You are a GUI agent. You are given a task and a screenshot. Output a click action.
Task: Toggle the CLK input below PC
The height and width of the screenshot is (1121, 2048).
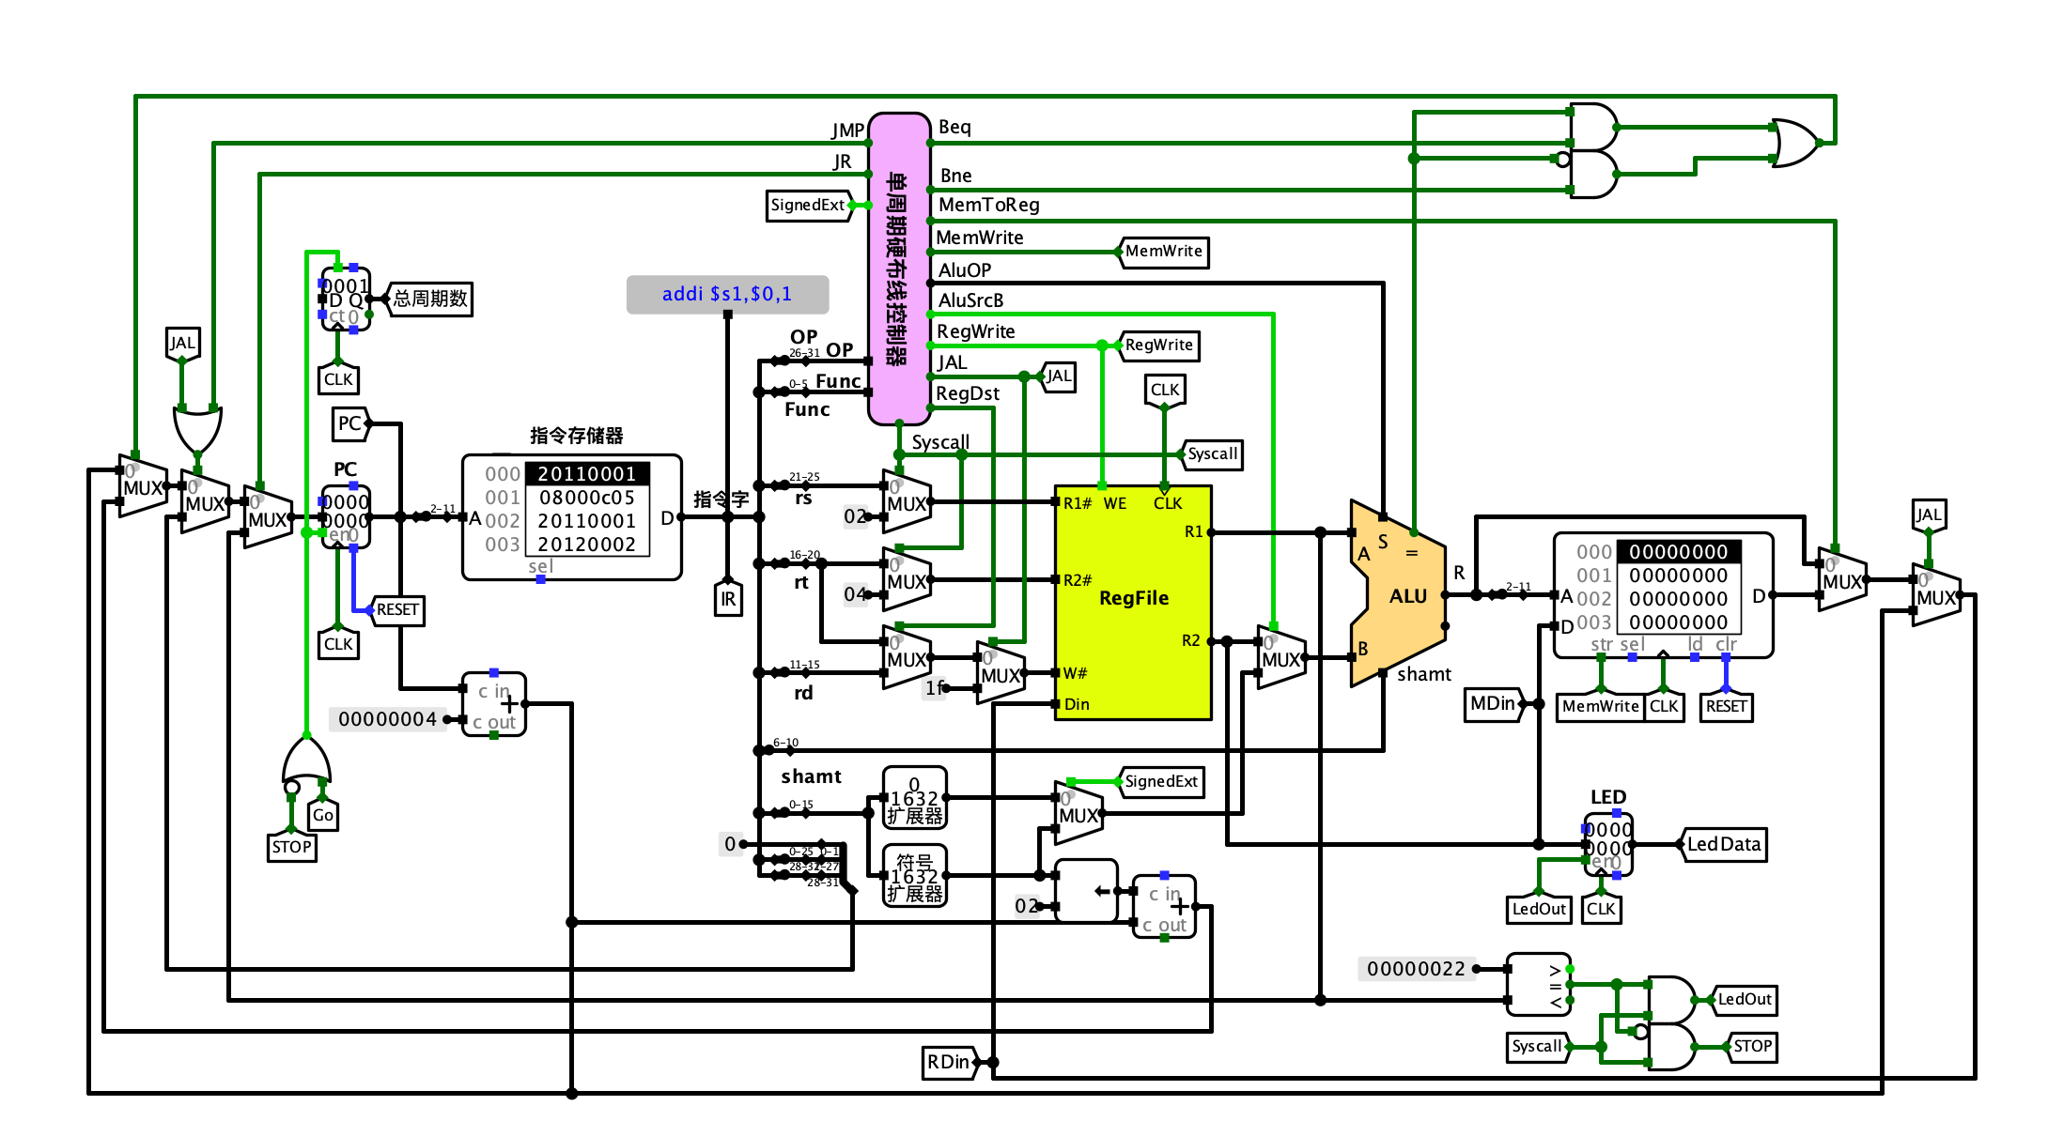point(338,645)
